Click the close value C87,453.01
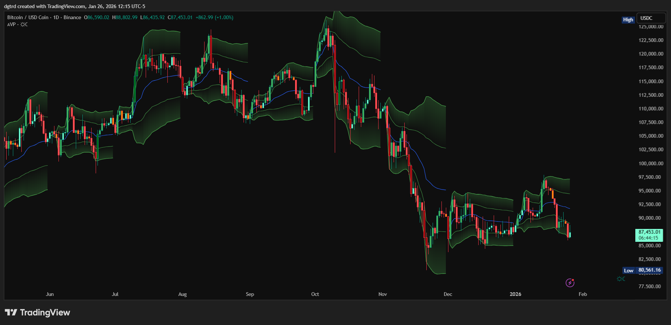 (180, 17)
